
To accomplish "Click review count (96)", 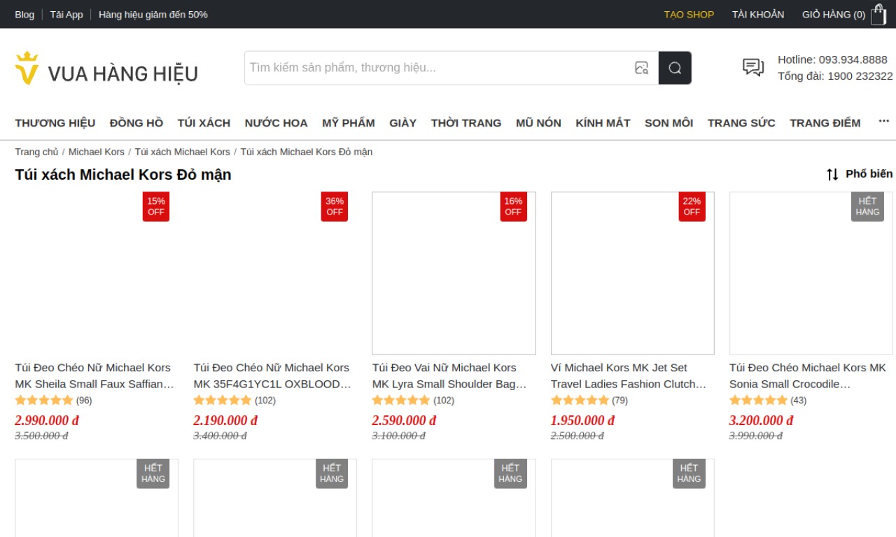I will click(x=84, y=401).
